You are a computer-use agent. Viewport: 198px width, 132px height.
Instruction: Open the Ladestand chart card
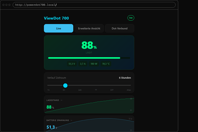pyautogui.click(x=89, y=105)
